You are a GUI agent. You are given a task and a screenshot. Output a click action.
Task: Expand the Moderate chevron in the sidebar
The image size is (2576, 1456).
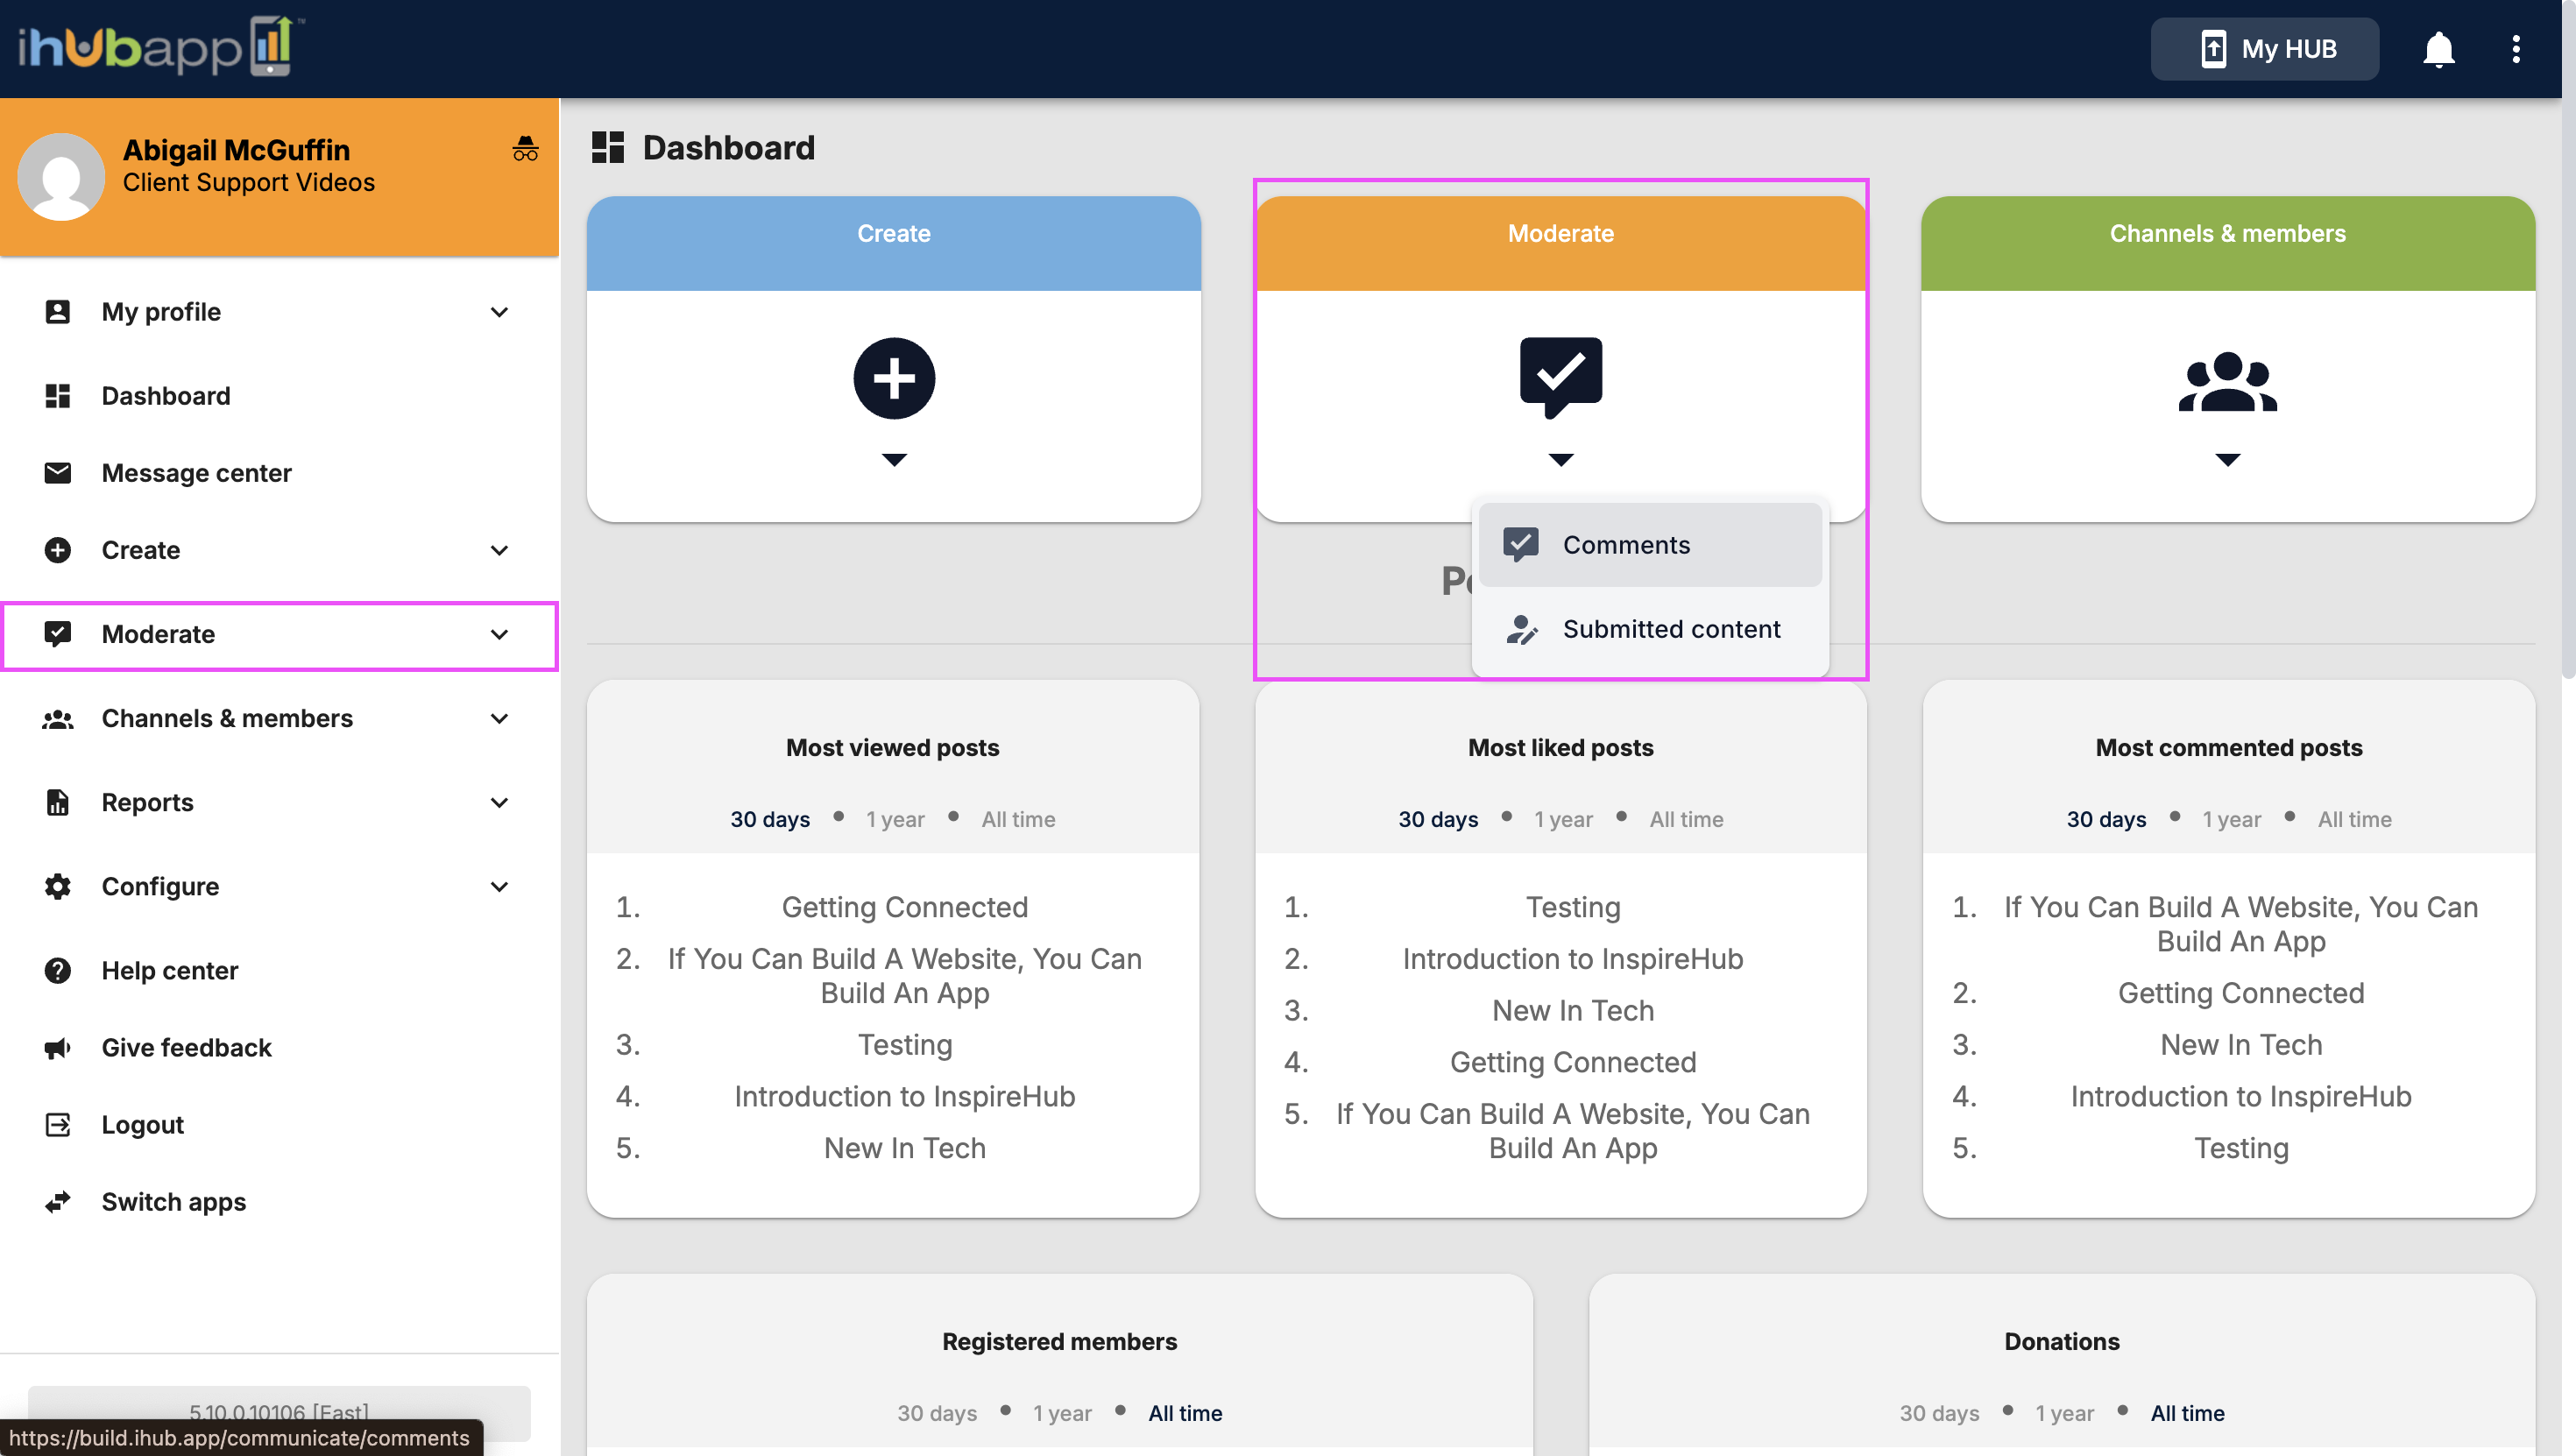(x=499, y=633)
